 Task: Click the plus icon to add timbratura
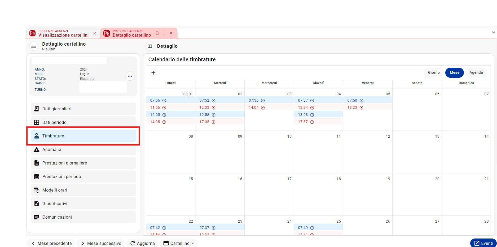153,73
